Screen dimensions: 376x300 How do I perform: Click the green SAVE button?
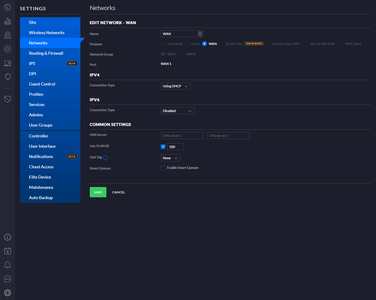[98, 192]
